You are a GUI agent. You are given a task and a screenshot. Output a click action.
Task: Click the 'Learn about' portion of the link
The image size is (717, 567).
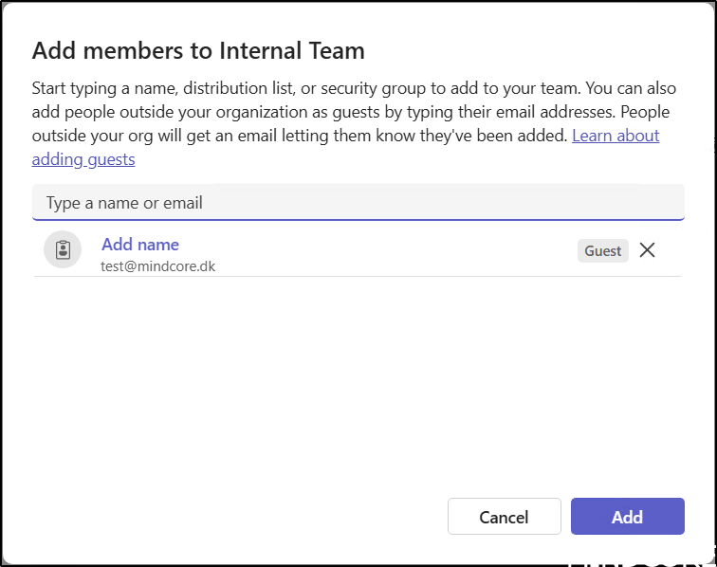coord(616,136)
